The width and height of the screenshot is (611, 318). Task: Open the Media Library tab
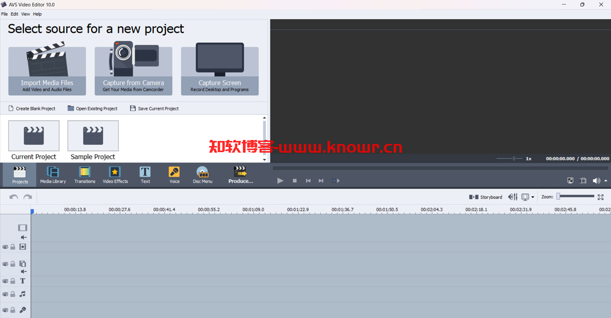click(53, 175)
